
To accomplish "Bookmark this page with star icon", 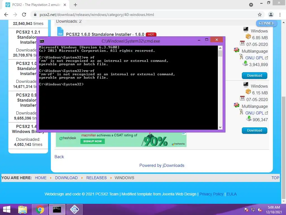I will 260,15.
